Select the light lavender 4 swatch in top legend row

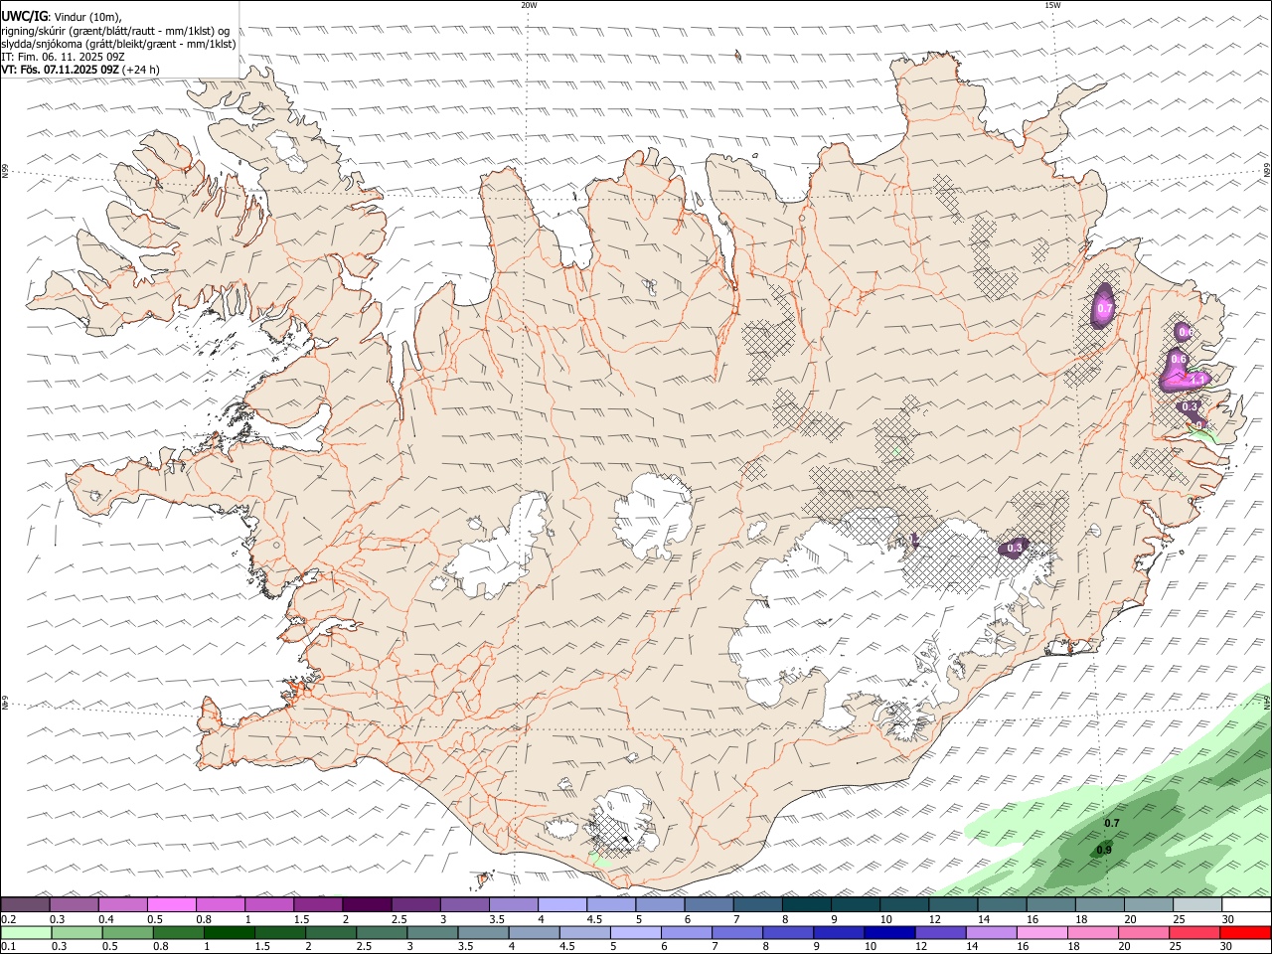coord(562,904)
